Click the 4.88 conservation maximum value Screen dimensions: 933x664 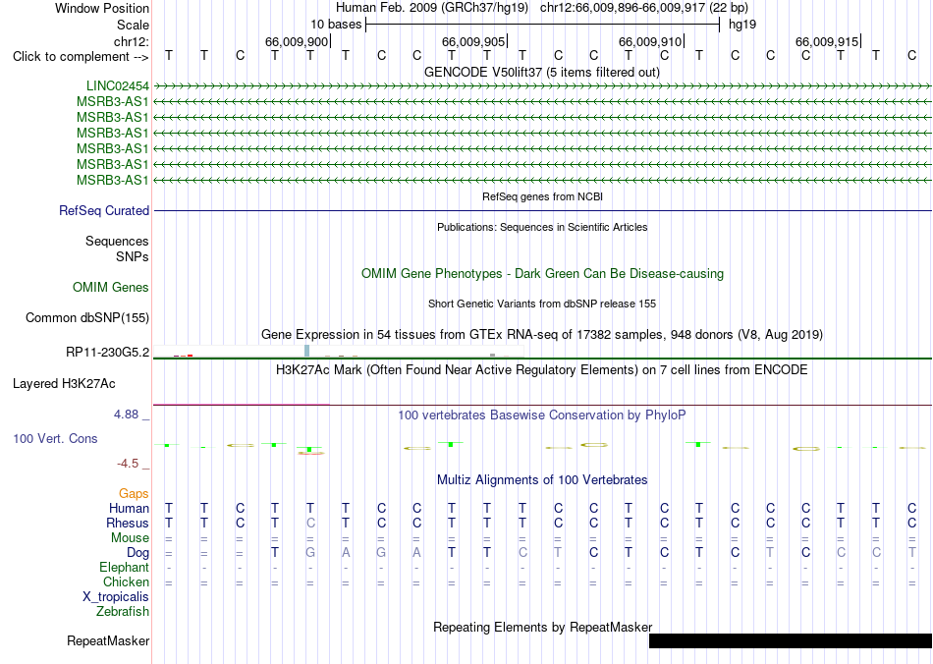[x=126, y=415]
